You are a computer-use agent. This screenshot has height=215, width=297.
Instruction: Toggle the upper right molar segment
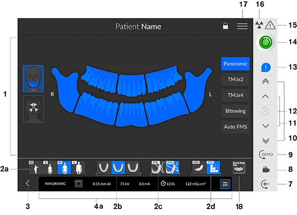coord(100,79)
